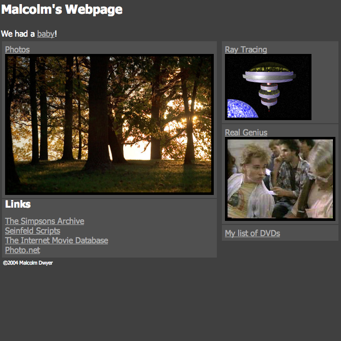Click the forest sunset photo thumbnail
This screenshot has height=341, width=341.
[x=109, y=124]
